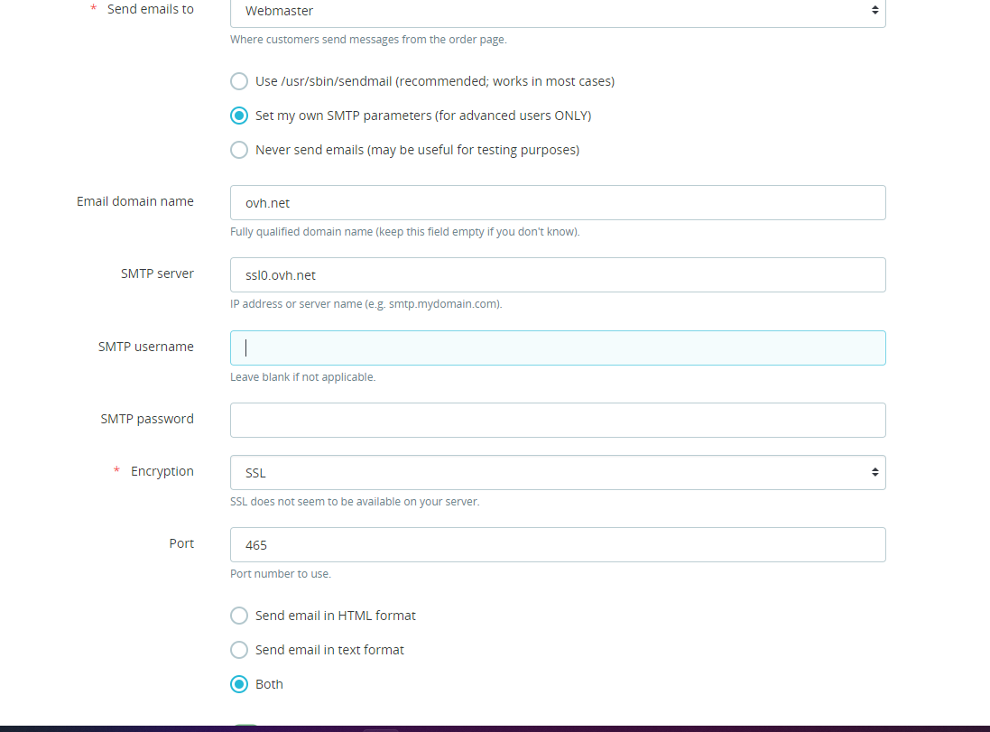Click the Port label text
Viewport: 990px width, 732px height.
(181, 543)
